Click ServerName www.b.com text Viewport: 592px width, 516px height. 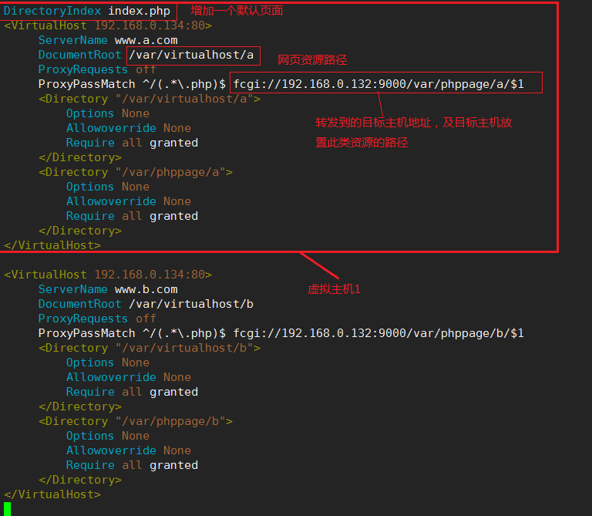(x=108, y=289)
